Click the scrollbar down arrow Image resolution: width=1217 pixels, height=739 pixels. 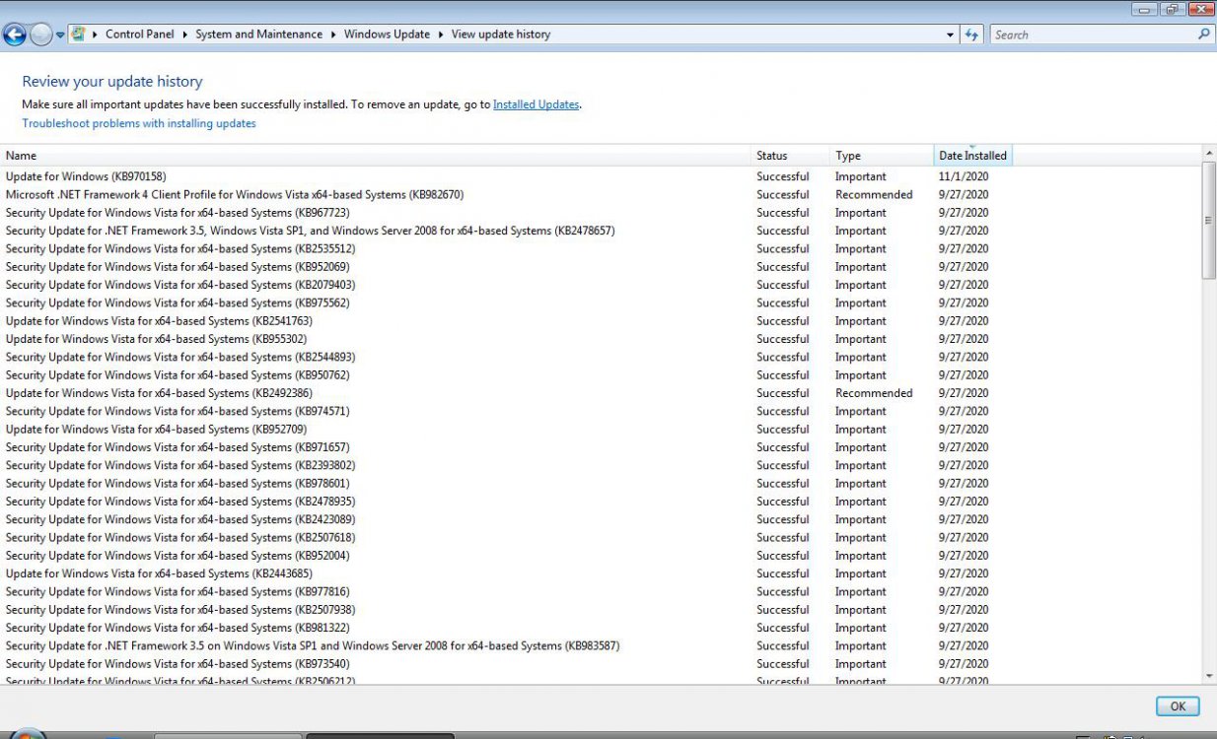click(x=1209, y=676)
